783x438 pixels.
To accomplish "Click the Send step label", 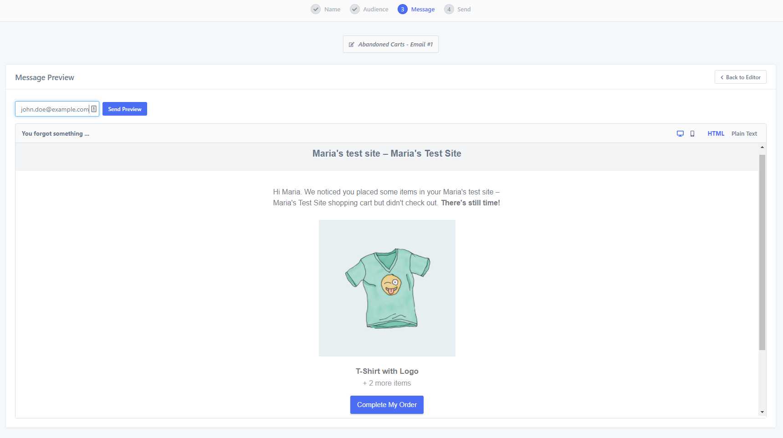I will tap(464, 9).
